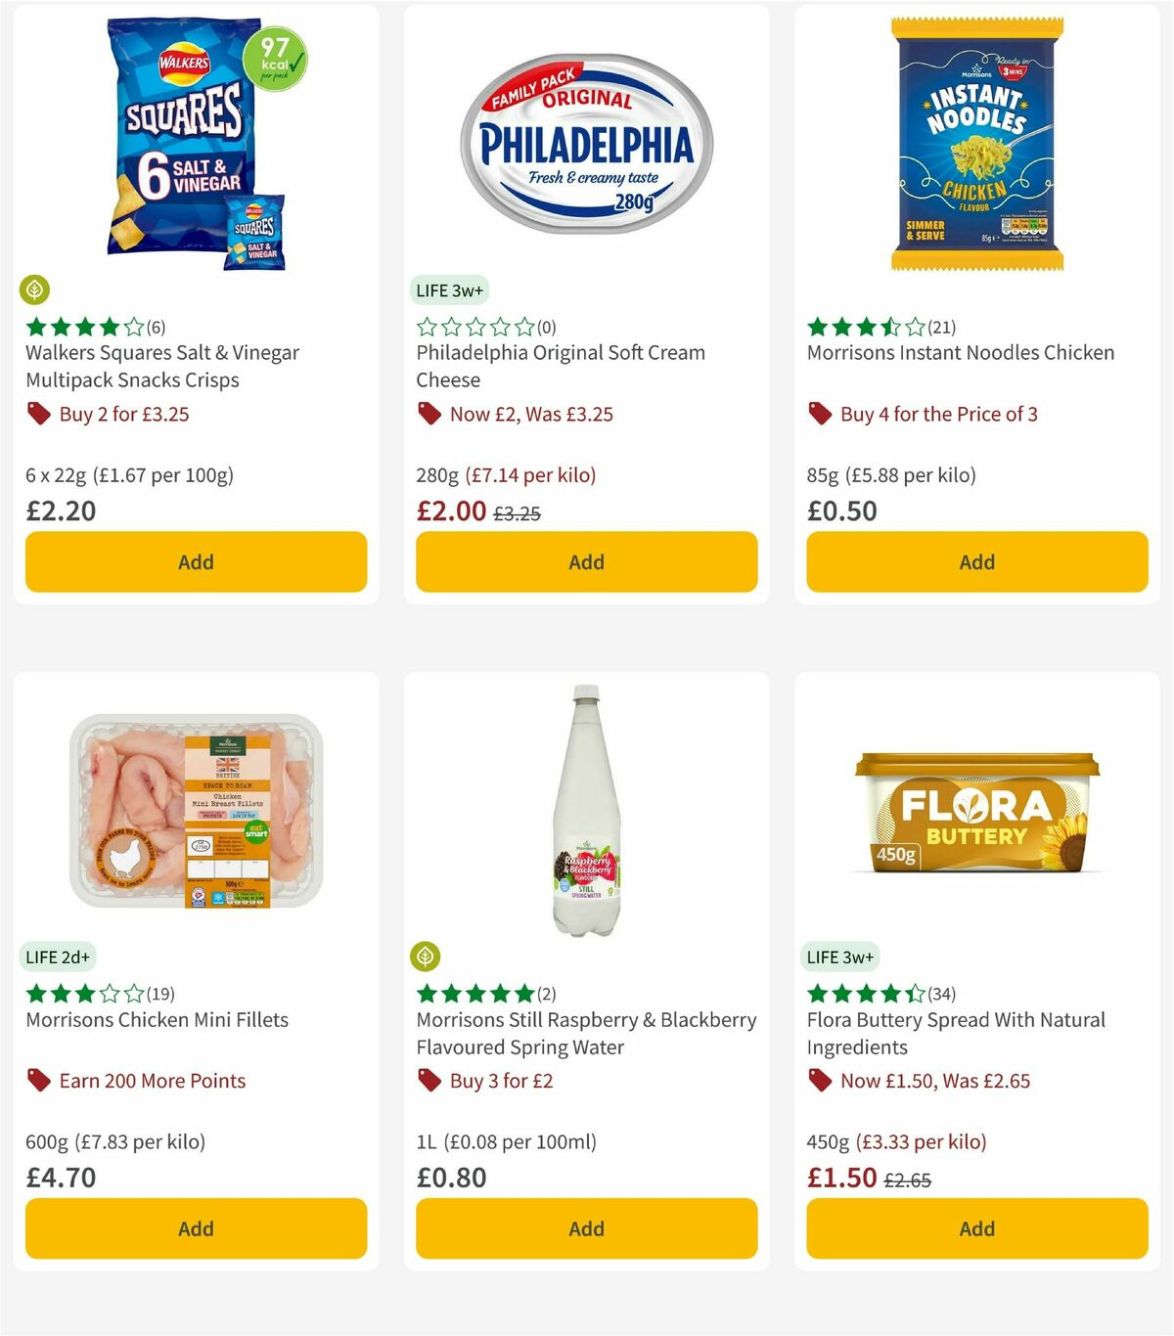Add Flora Buttery Spread to basket

pos(976,1228)
